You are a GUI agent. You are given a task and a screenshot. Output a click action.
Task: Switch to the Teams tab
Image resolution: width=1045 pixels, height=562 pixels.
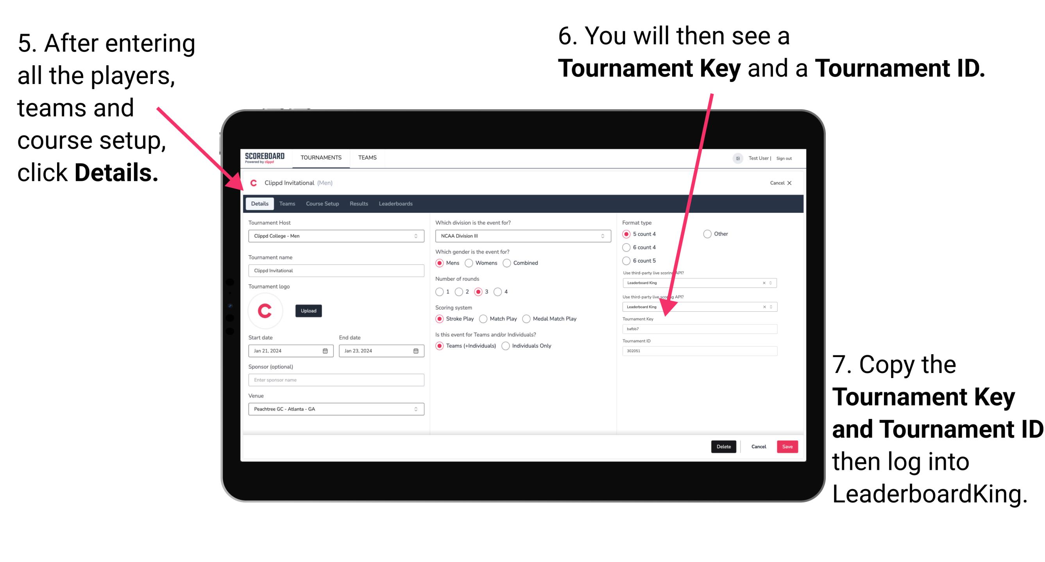[x=287, y=203]
